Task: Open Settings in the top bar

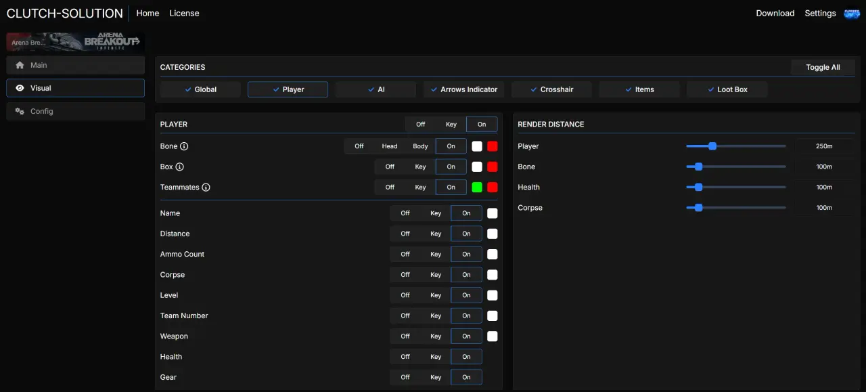Action: click(x=820, y=13)
